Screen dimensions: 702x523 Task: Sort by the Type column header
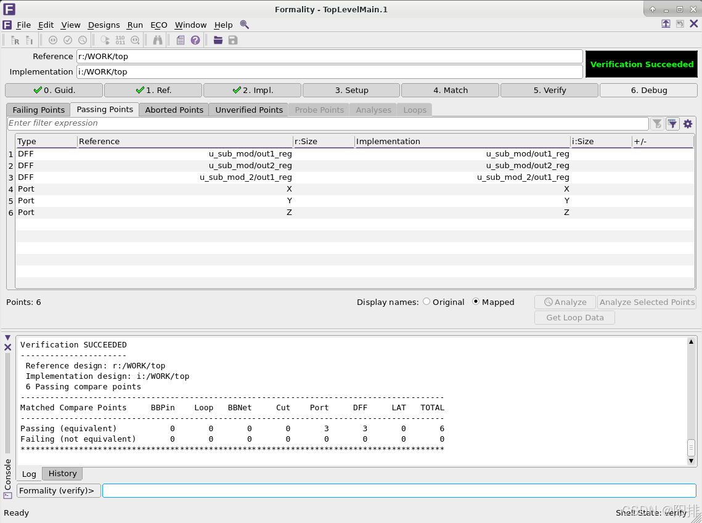click(x=46, y=141)
